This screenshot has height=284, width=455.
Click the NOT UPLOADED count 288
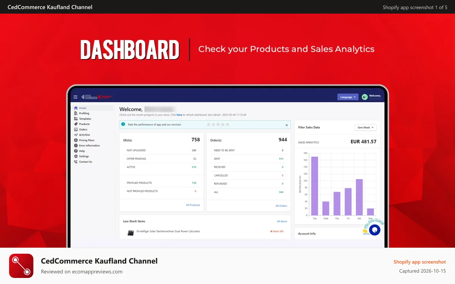194,150
